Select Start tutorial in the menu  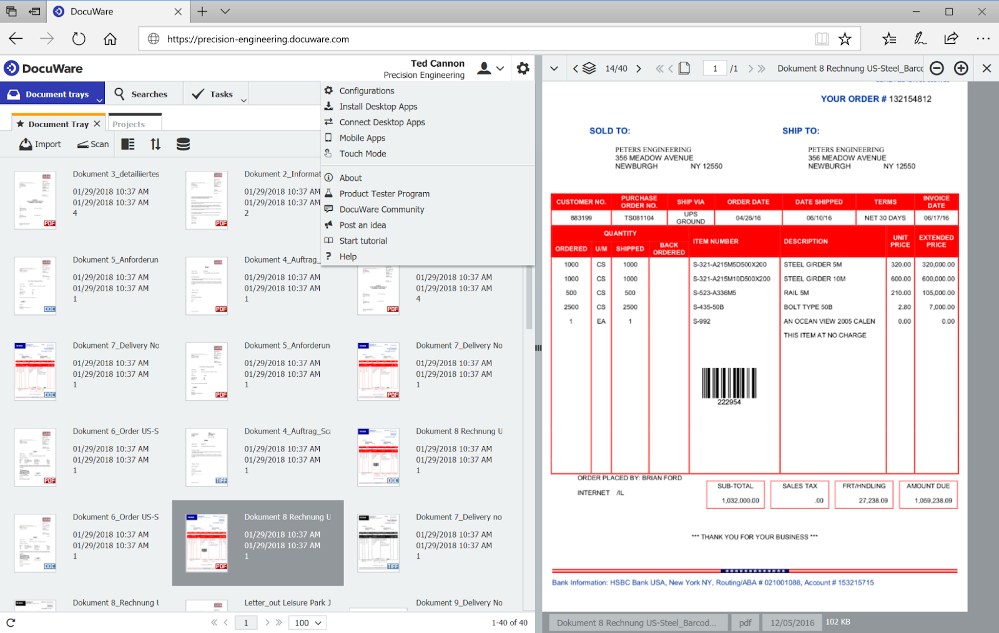pos(363,240)
